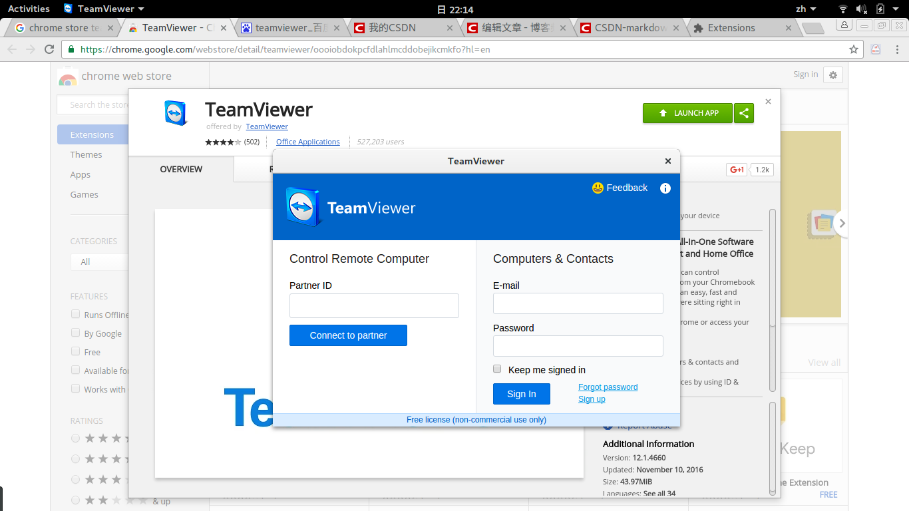Click the green padlock in address bar

coord(72,49)
